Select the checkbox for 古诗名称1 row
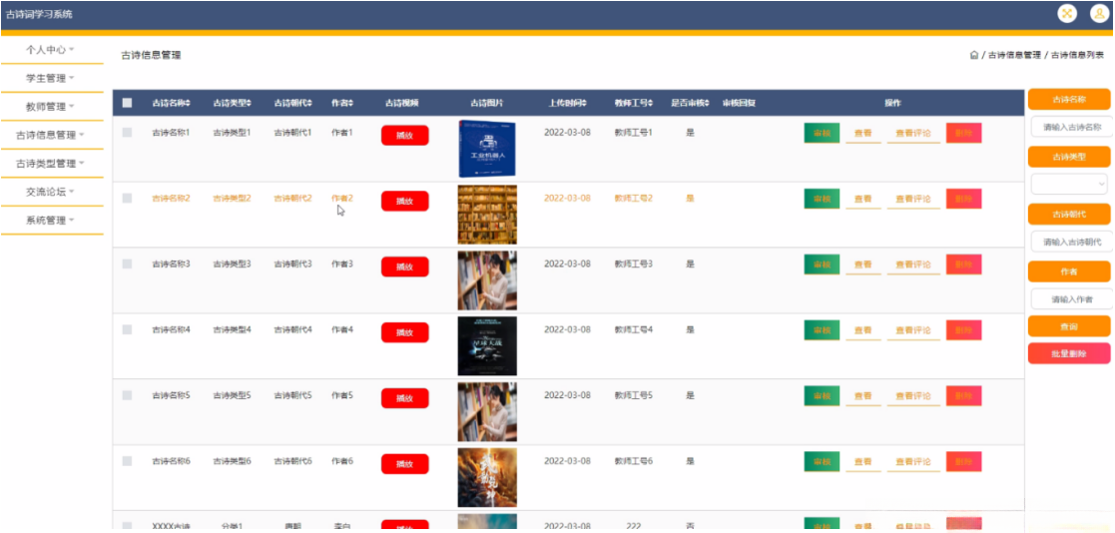This screenshot has height=533, width=1115. (x=128, y=132)
